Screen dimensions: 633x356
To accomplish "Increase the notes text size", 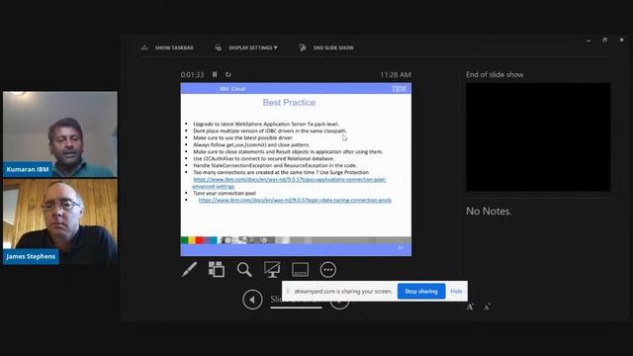I will (x=470, y=307).
